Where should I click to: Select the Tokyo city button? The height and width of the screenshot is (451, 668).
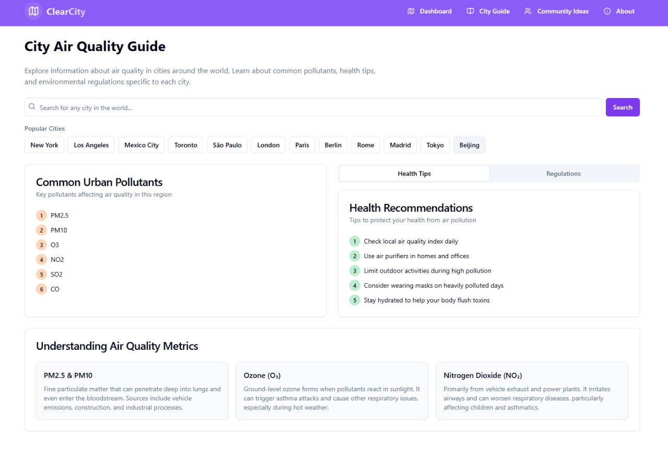coord(435,145)
